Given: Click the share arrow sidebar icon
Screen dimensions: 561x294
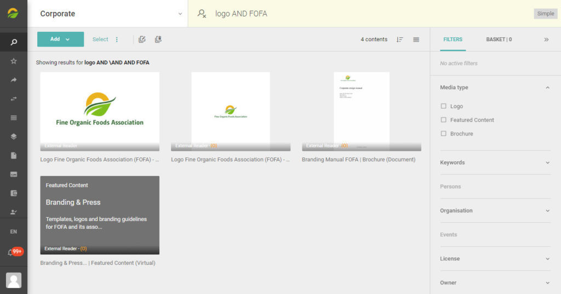Looking at the screenshot, I should (x=14, y=80).
